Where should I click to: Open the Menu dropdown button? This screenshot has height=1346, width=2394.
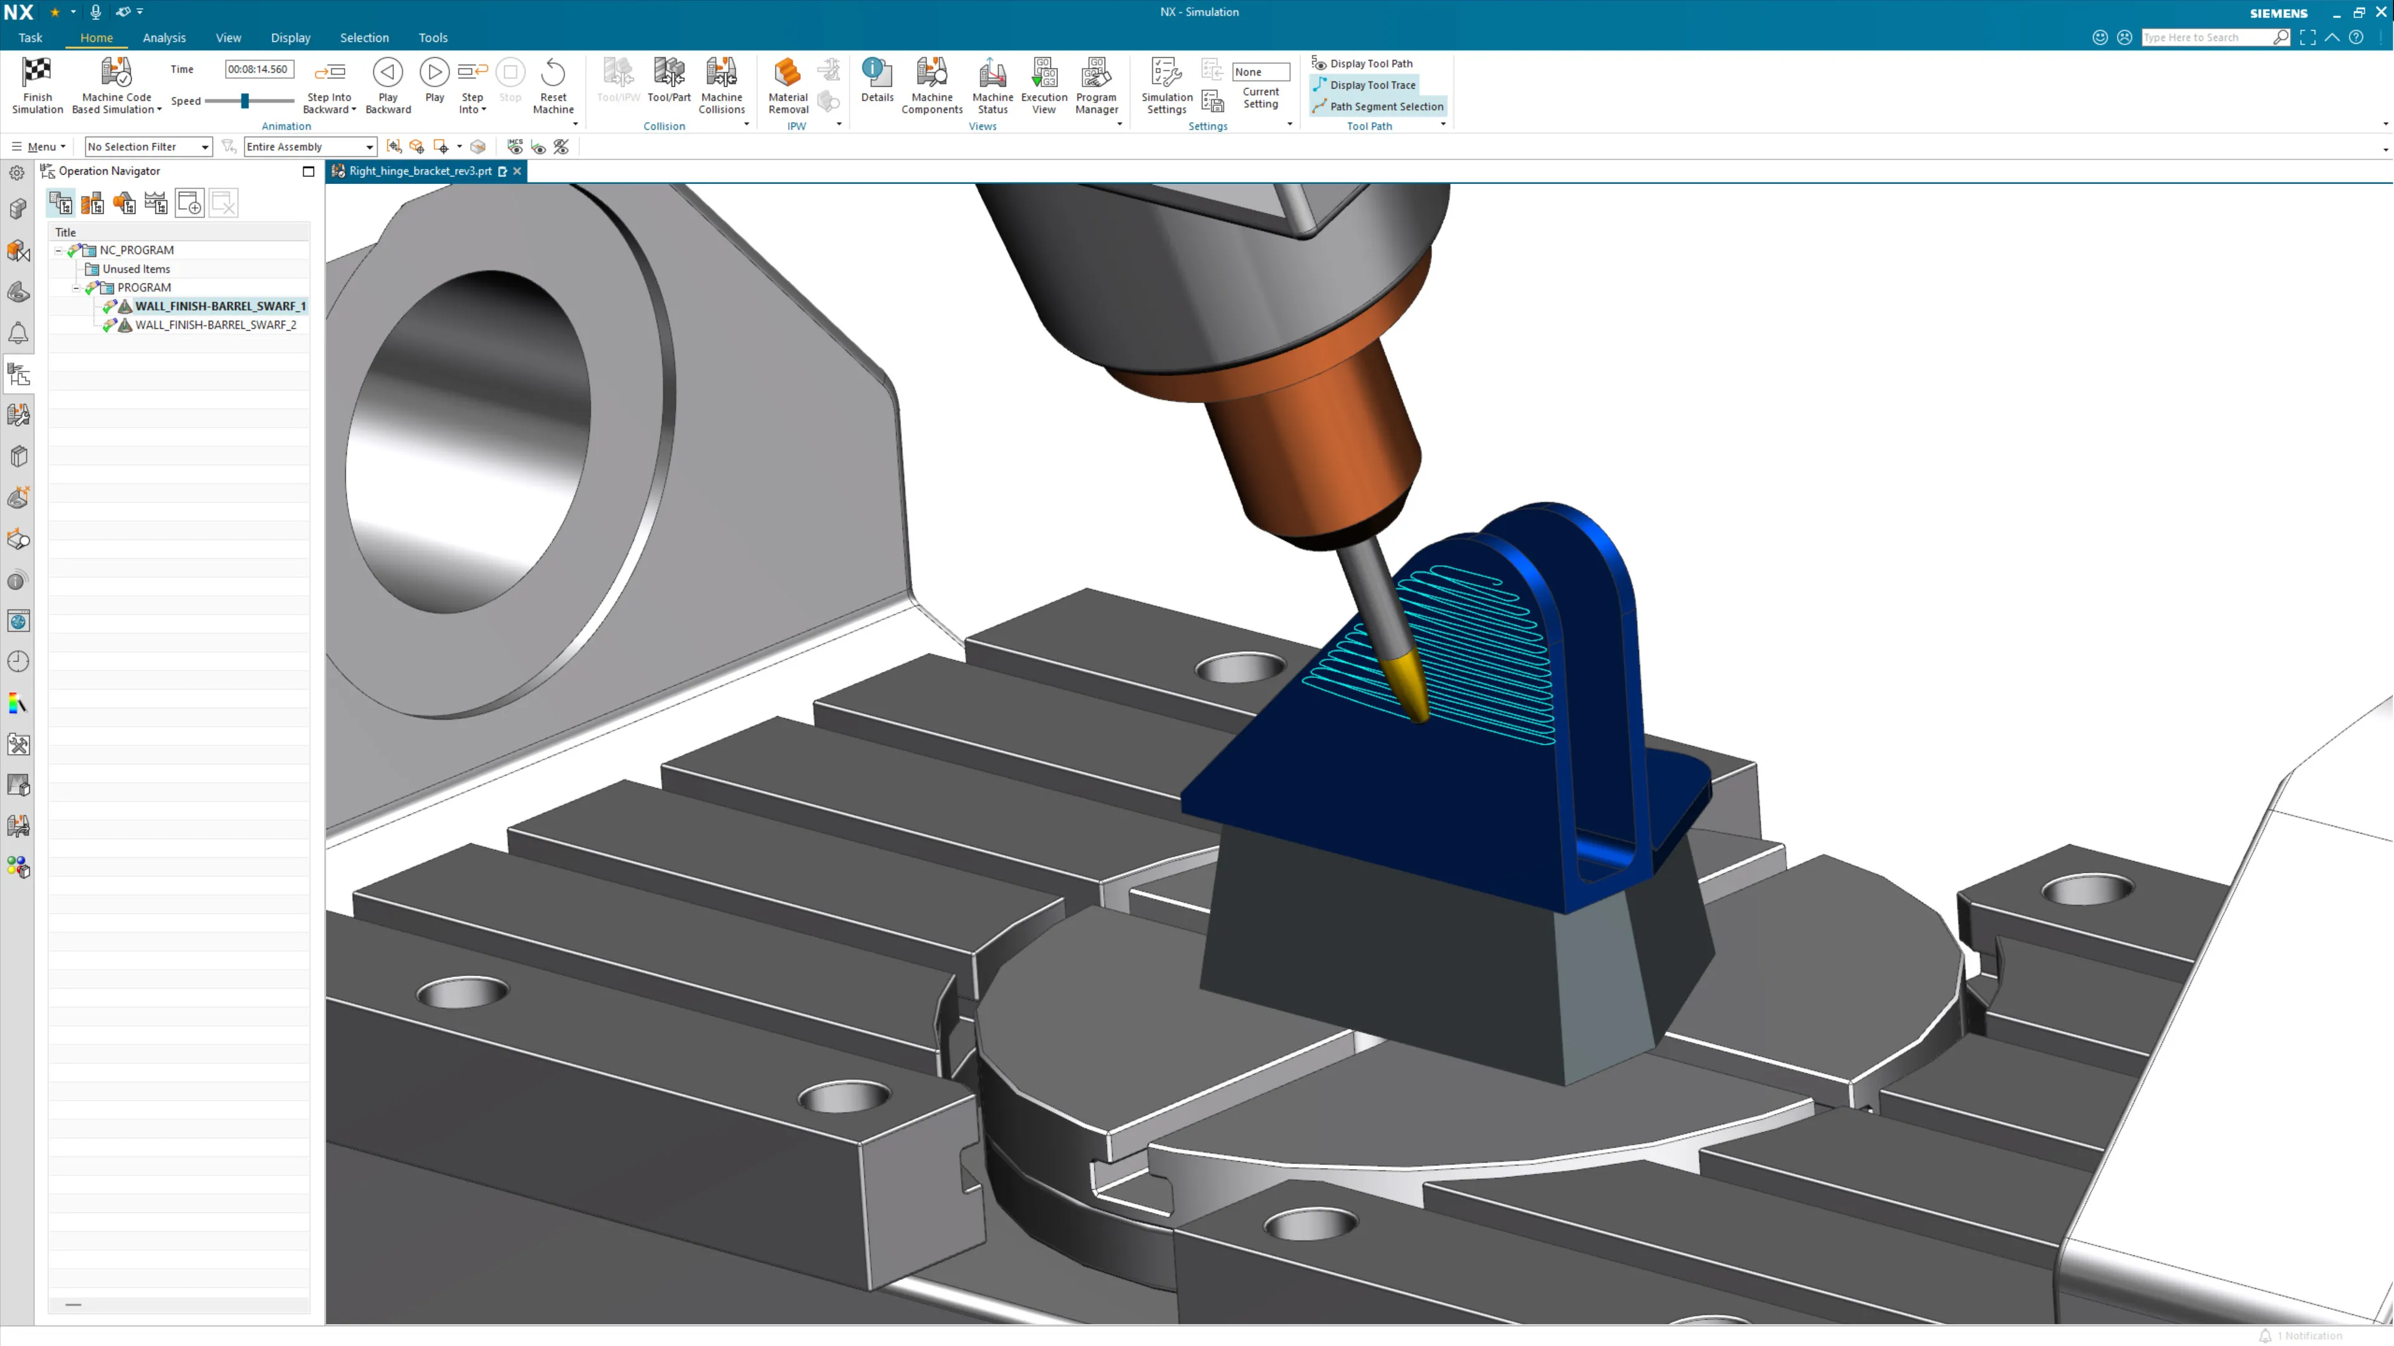pyautogui.click(x=39, y=147)
